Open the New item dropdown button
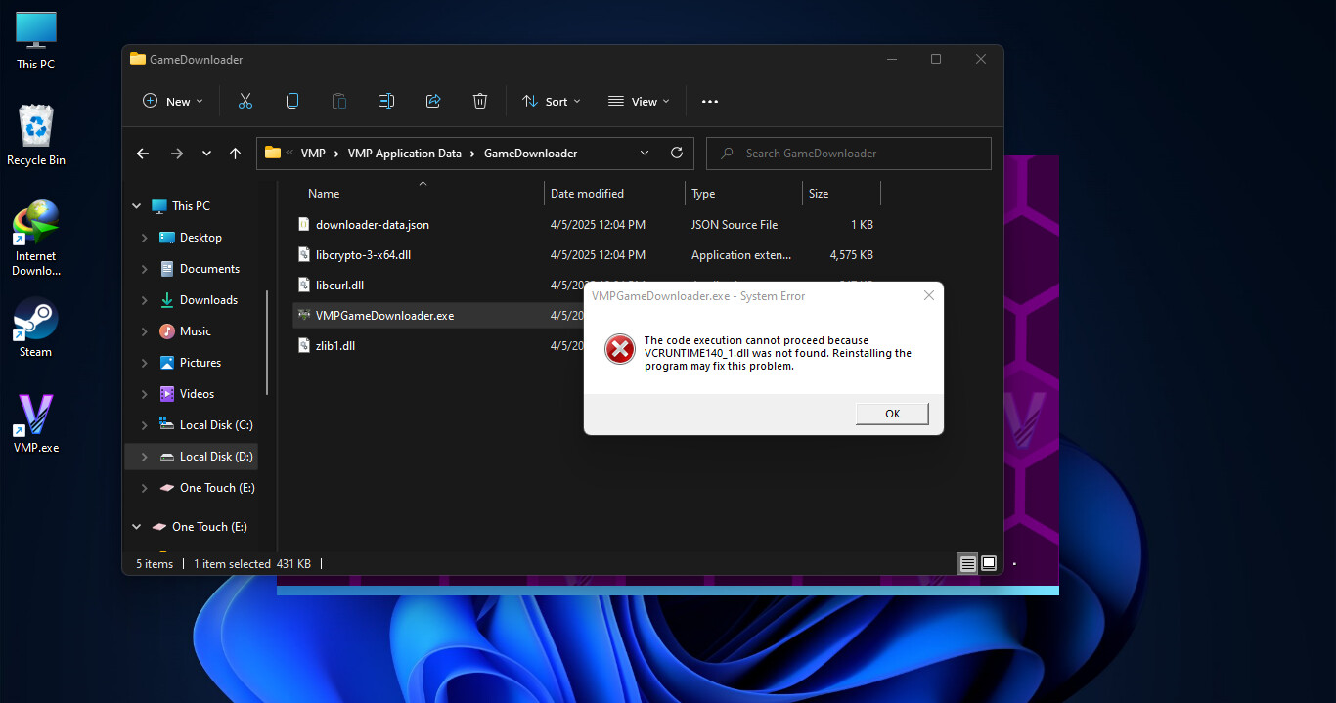The width and height of the screenshot is (1336, 703). [173, 101]
